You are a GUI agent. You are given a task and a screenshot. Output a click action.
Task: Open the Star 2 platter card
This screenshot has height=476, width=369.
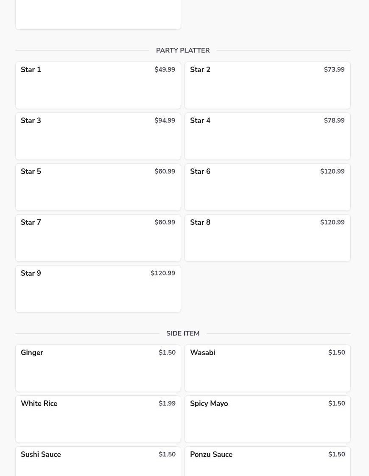click(x=267, y=85)
